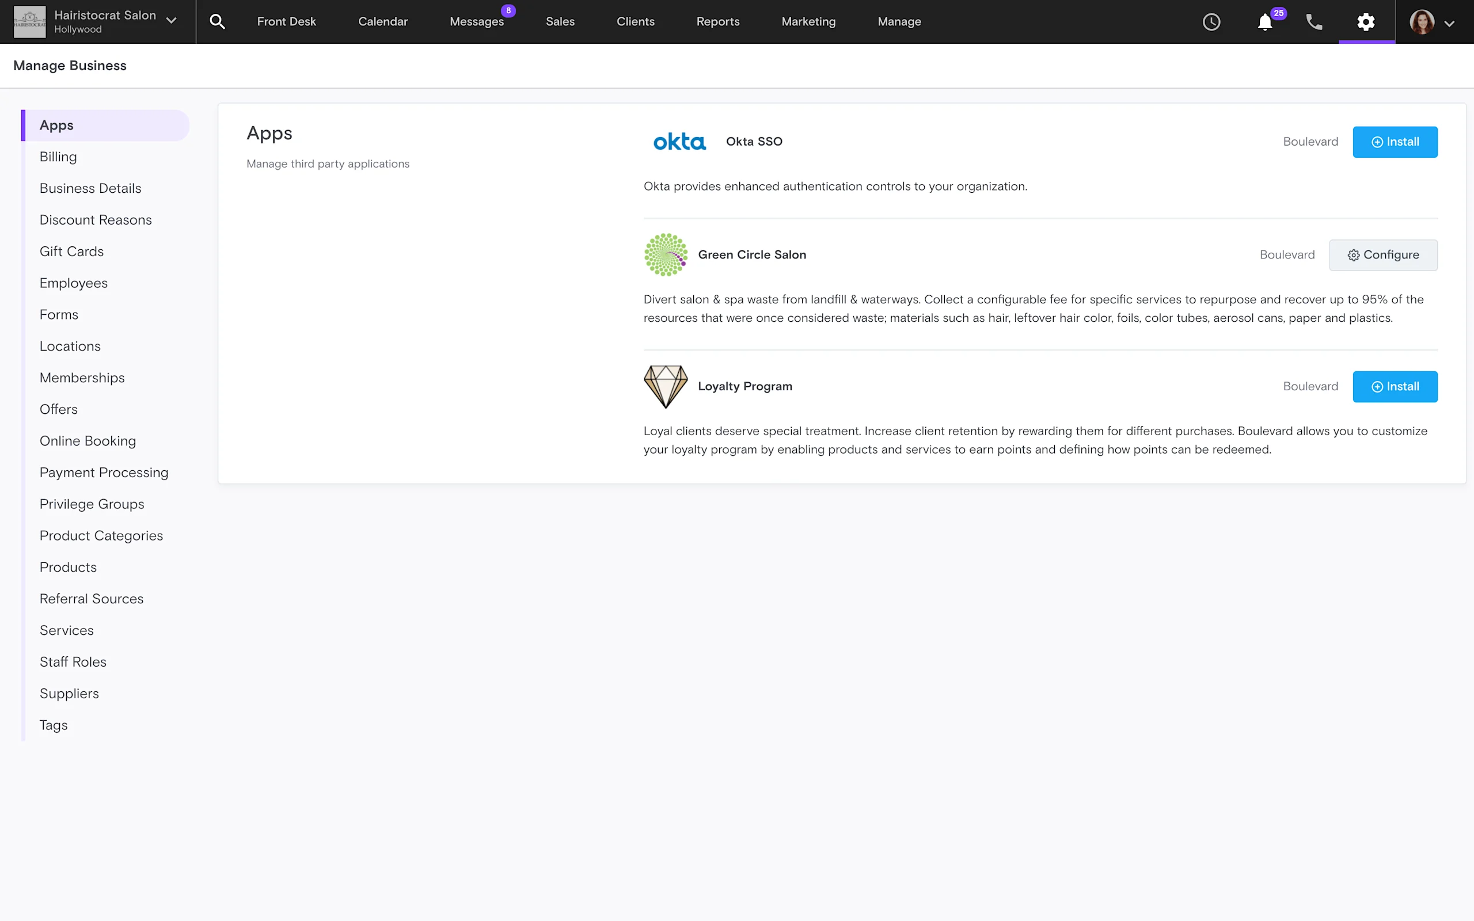The width and height of the screenshot is (1474, 921).
Task: Click the Green Circle Salon logo
Action: [666, 254]
